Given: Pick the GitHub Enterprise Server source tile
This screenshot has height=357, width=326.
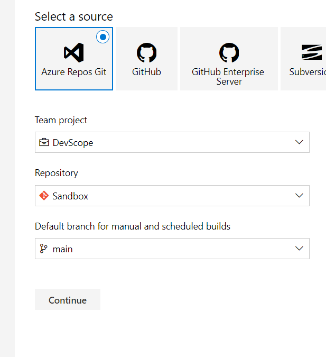Looking at the screenshot, I should [x=229, y=59].
